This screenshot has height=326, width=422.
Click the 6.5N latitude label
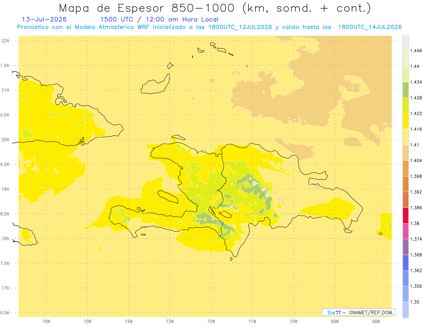click(x=5, y=313)
